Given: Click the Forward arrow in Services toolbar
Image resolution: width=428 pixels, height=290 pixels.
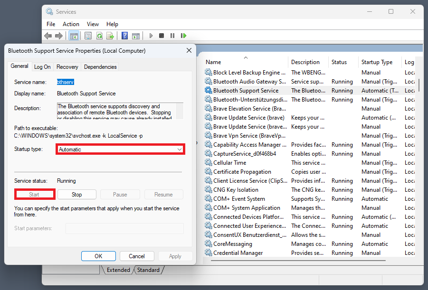Looking at the screenshot, I should 59,36.
